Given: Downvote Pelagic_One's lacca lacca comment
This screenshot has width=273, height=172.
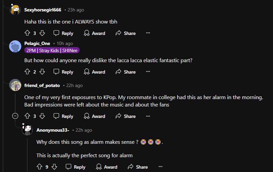Looking at the screenshot, I should click(x=42, y=72).
